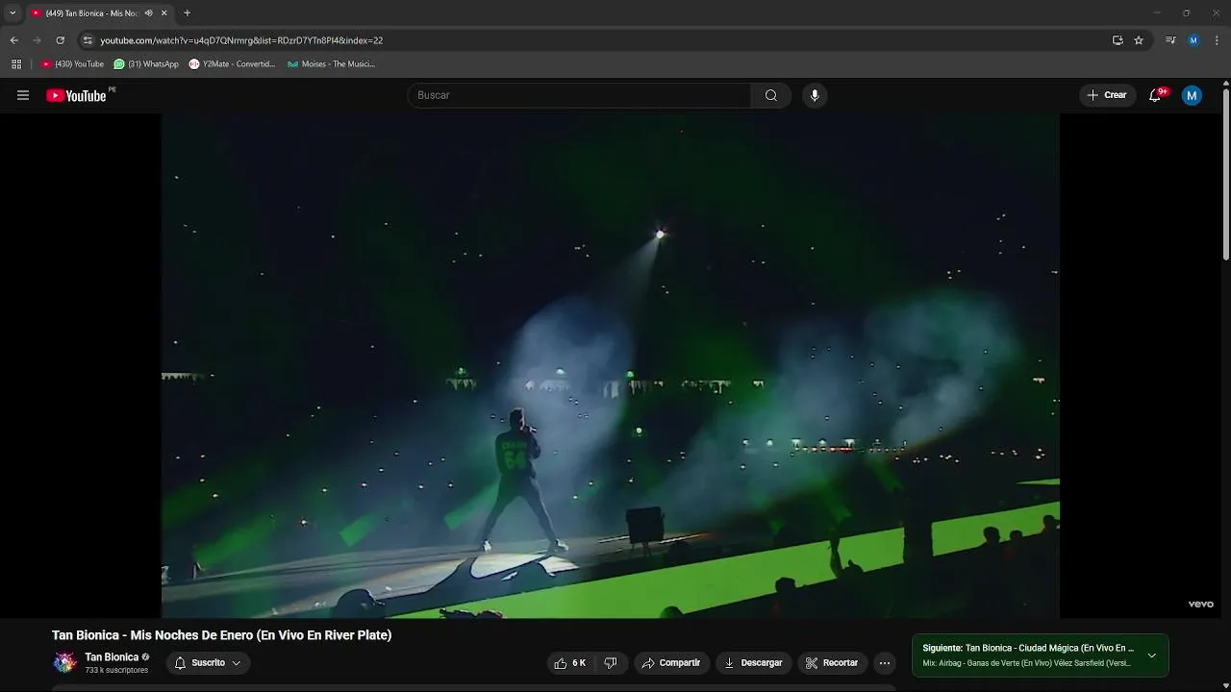Mute tab via speaker icon
The image size is (1231, 692).
tap(148, 13)
